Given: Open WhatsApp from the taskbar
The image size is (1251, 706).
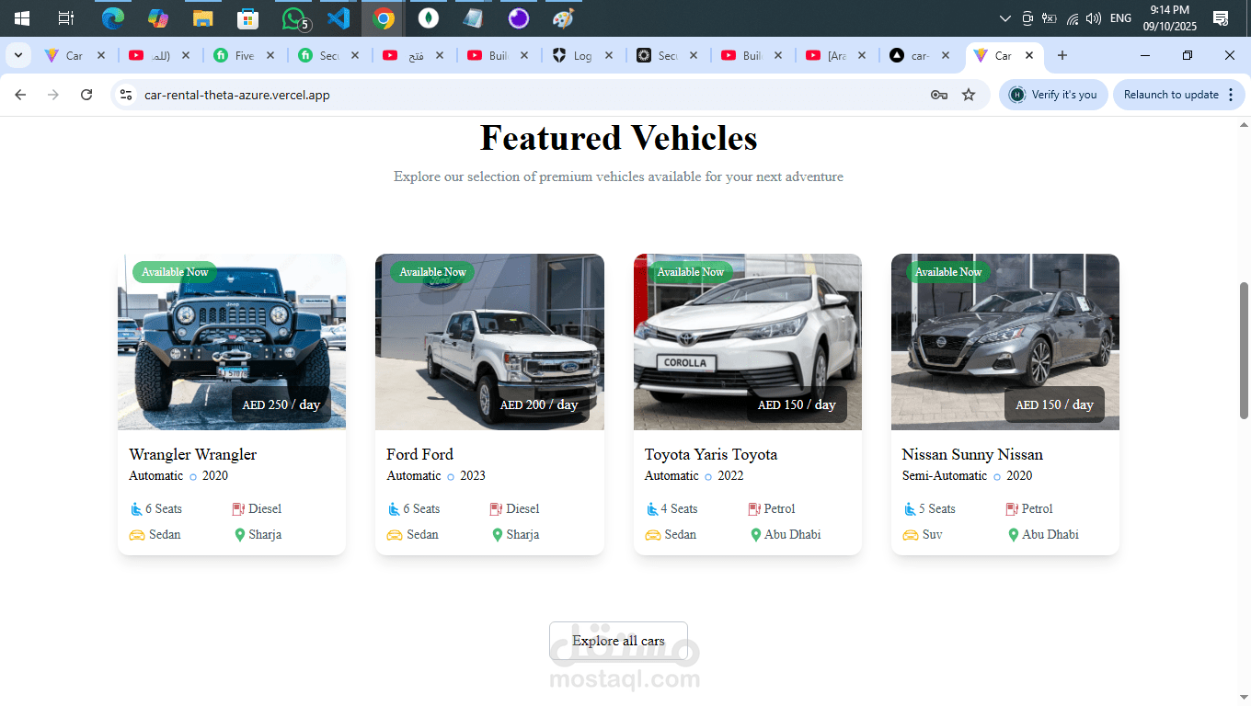Looking at the screenshot, I should (294, 18).
